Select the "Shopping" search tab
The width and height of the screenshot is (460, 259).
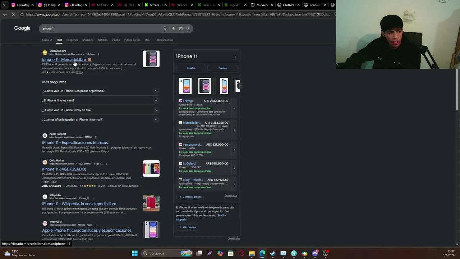88,40
